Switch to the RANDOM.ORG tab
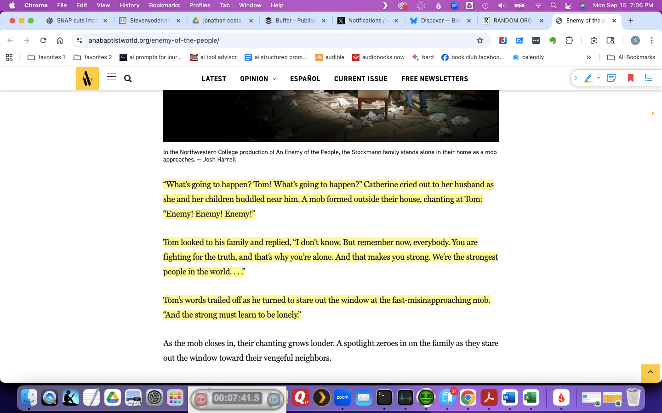 512,21
